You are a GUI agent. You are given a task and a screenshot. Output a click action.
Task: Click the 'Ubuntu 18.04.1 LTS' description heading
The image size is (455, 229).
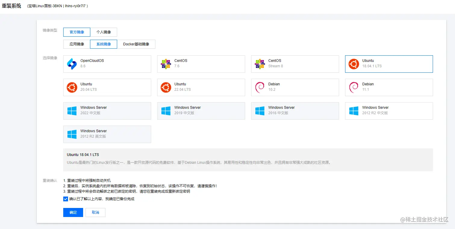coord(83,155)
